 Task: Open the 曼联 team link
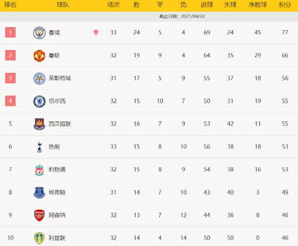pos(54,55)
